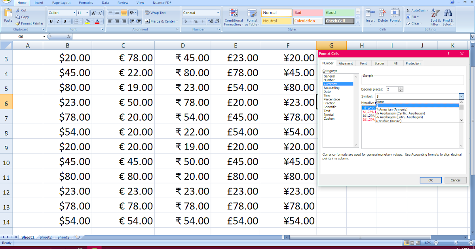This screenshot has width=475, height=249.
Task: Toggle Underline formatting
Action: point(64,21)
